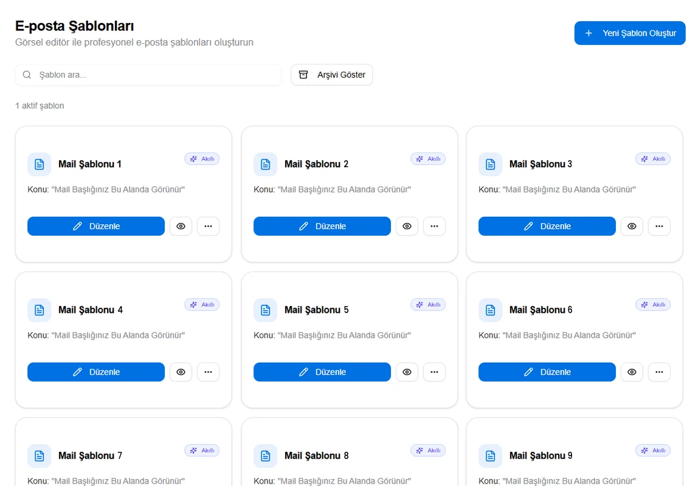Image resolution: width=693 pixels, height=486 pixels.
Task: Open the three-dot menu for Mail Şablonu 6
Action: 660,372
